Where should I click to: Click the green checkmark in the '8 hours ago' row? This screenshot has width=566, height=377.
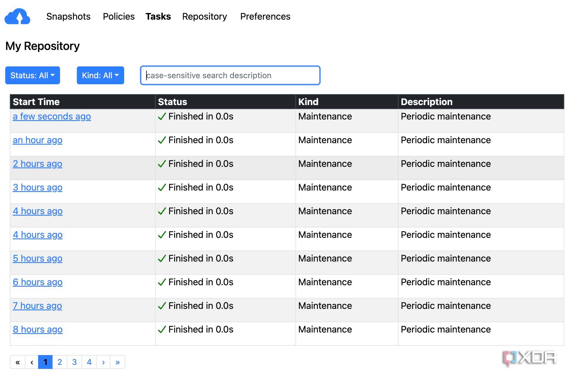tap(162, 330)
